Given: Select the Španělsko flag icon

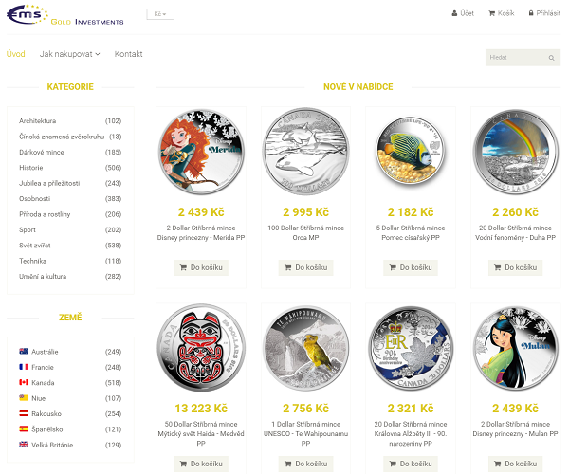Looking at the screenshot, I should coord(24,428).
